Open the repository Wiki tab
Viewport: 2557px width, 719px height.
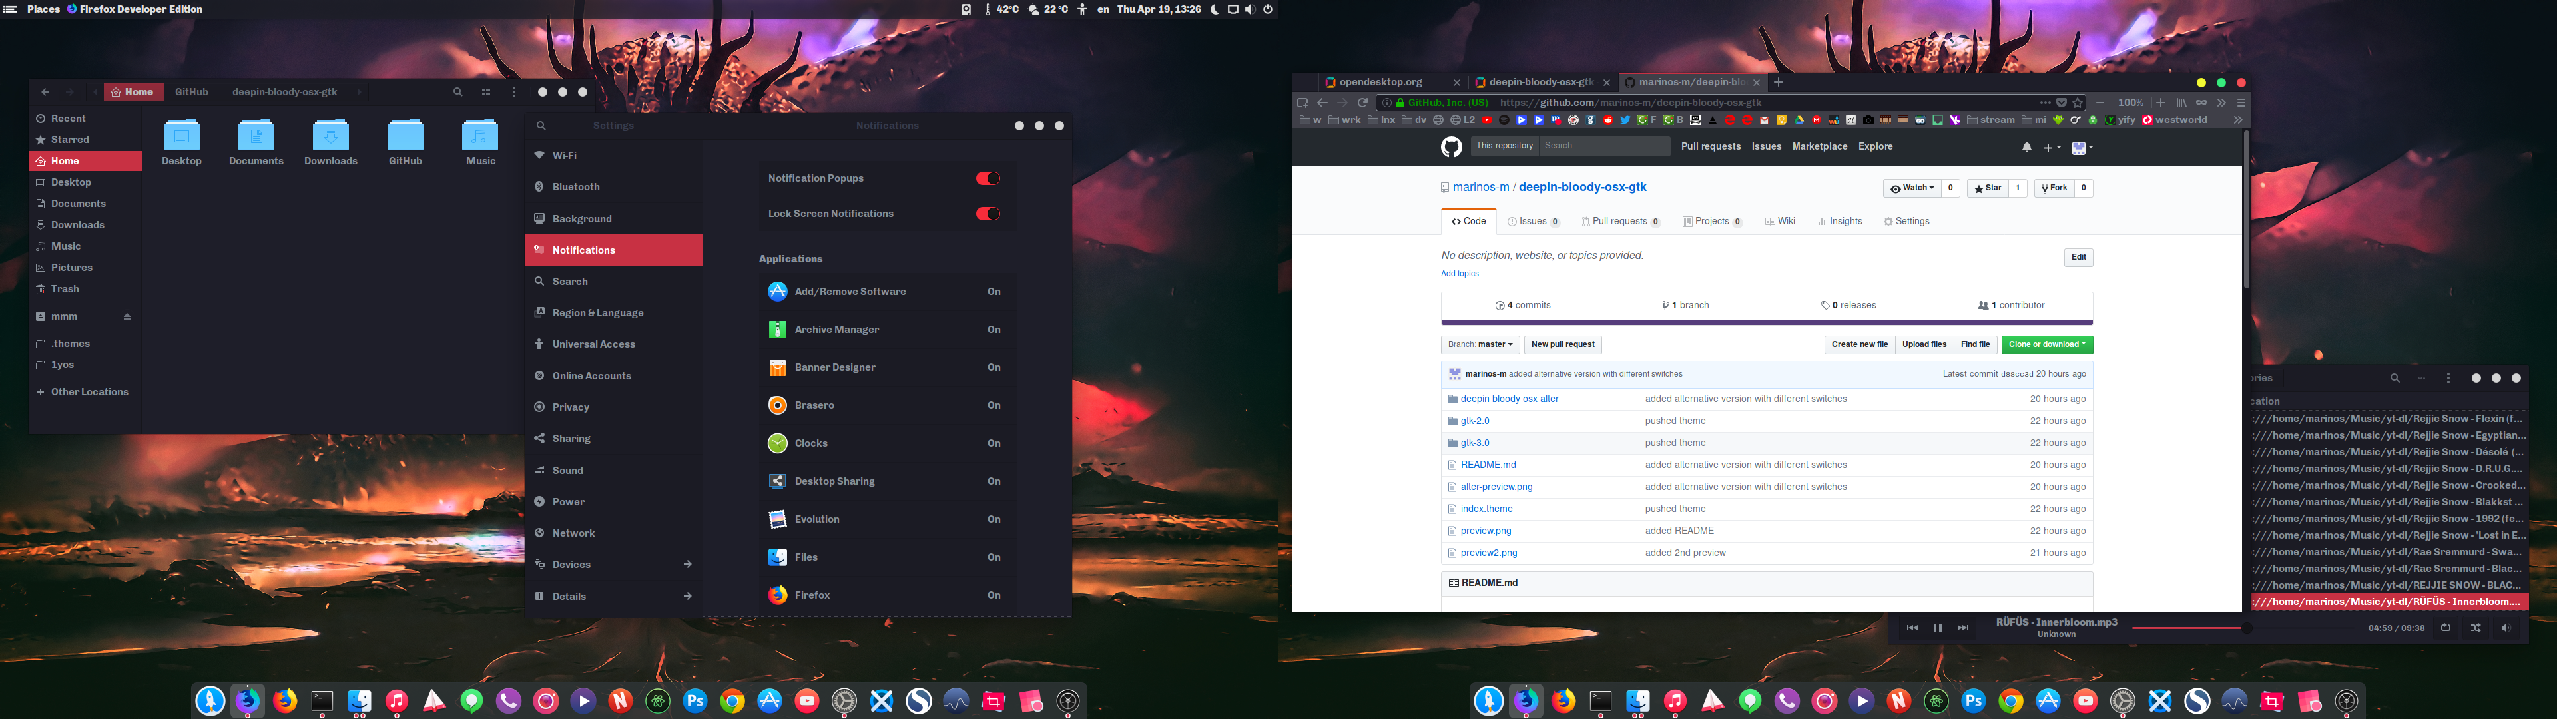(x=1780, y=222)
